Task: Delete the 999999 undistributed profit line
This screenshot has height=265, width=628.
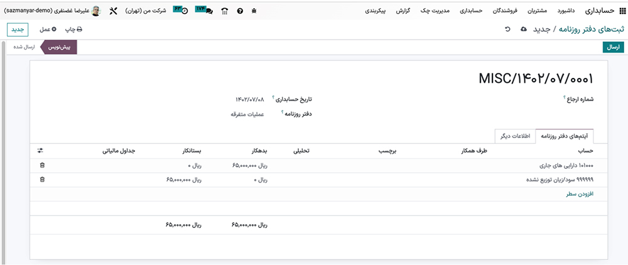Action: click(x=42, y=180)
